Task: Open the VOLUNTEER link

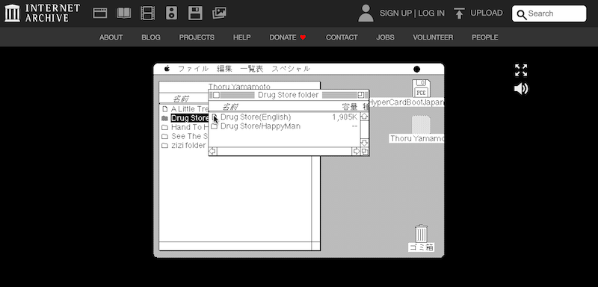Action: coord(433,37)
